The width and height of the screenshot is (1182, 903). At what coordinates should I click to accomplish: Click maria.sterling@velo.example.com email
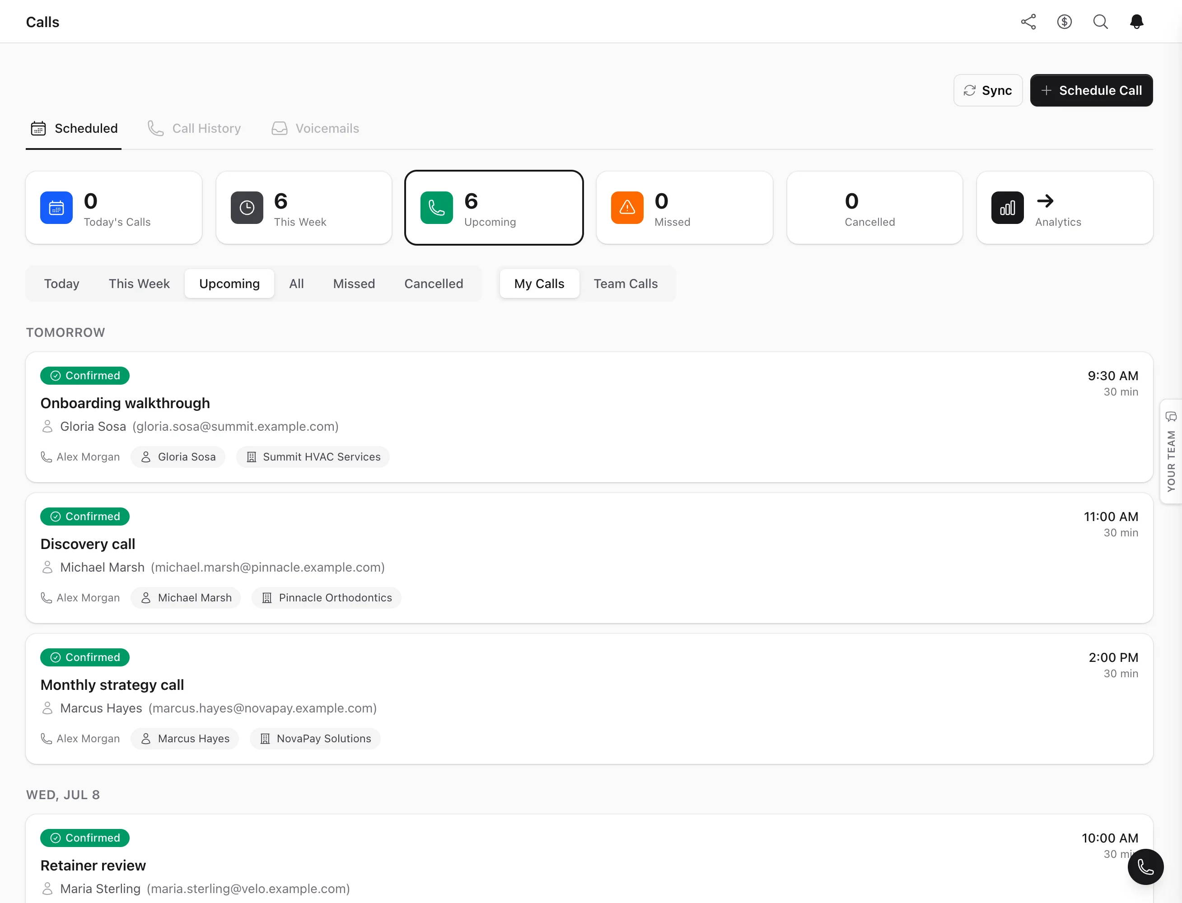coord(248,889)
